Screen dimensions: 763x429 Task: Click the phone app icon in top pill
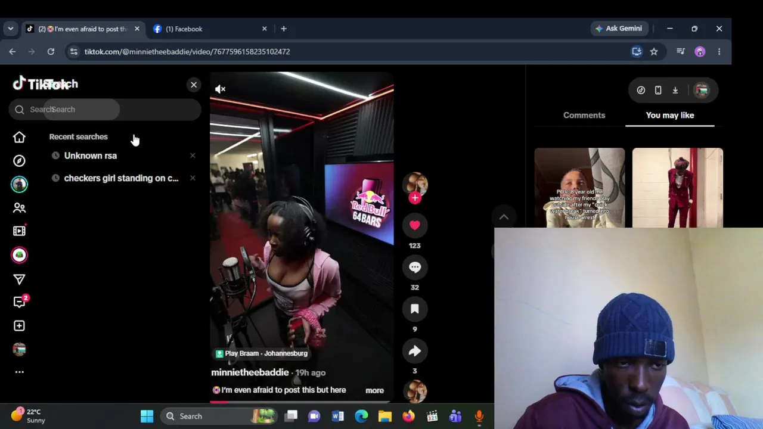coord(658,90)
